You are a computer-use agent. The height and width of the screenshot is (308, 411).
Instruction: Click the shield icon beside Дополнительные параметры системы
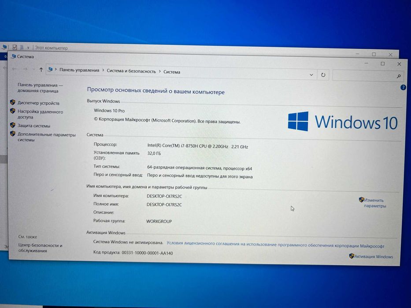(x=13, y=134)
